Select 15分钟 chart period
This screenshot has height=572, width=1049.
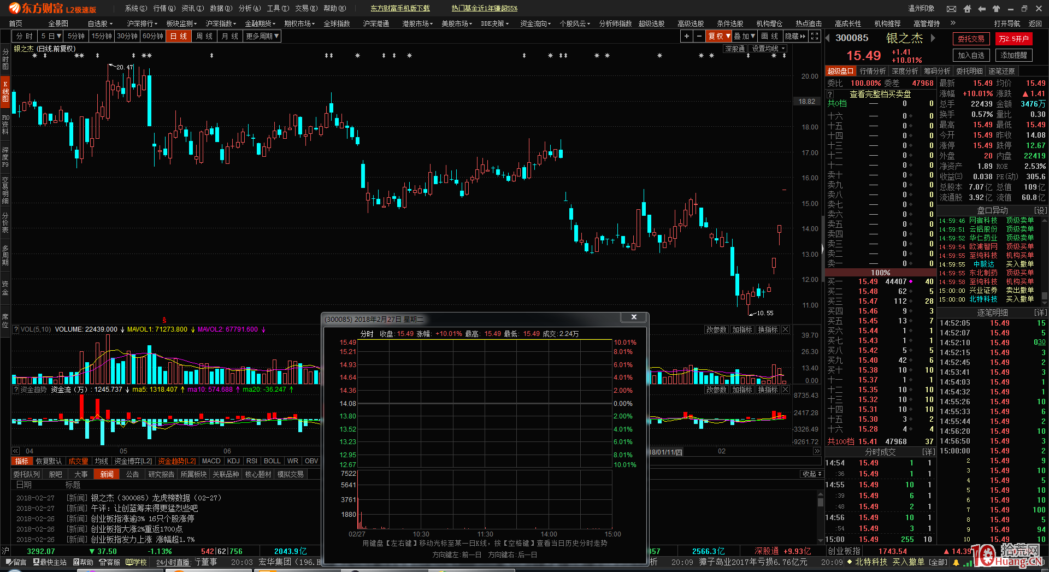tap(102, 36)
